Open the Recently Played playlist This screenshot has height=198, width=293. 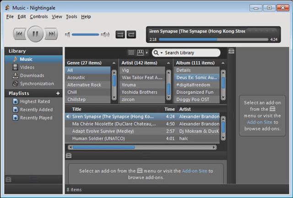tap(33, 118)
